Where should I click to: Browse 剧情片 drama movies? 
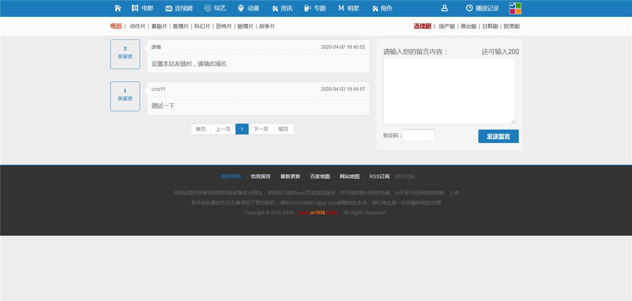tap(245, 26)
